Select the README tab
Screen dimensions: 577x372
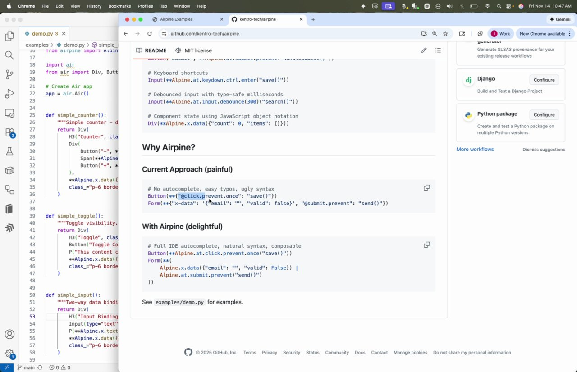[x=151, y=50]
